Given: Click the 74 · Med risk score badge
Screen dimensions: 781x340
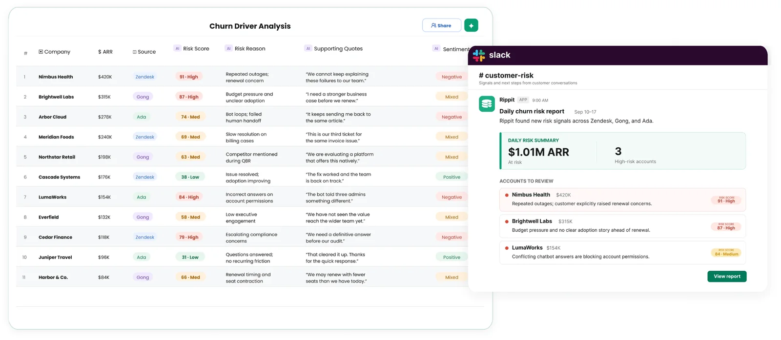Looking at the screenshot, I should [x=190, y=117].
